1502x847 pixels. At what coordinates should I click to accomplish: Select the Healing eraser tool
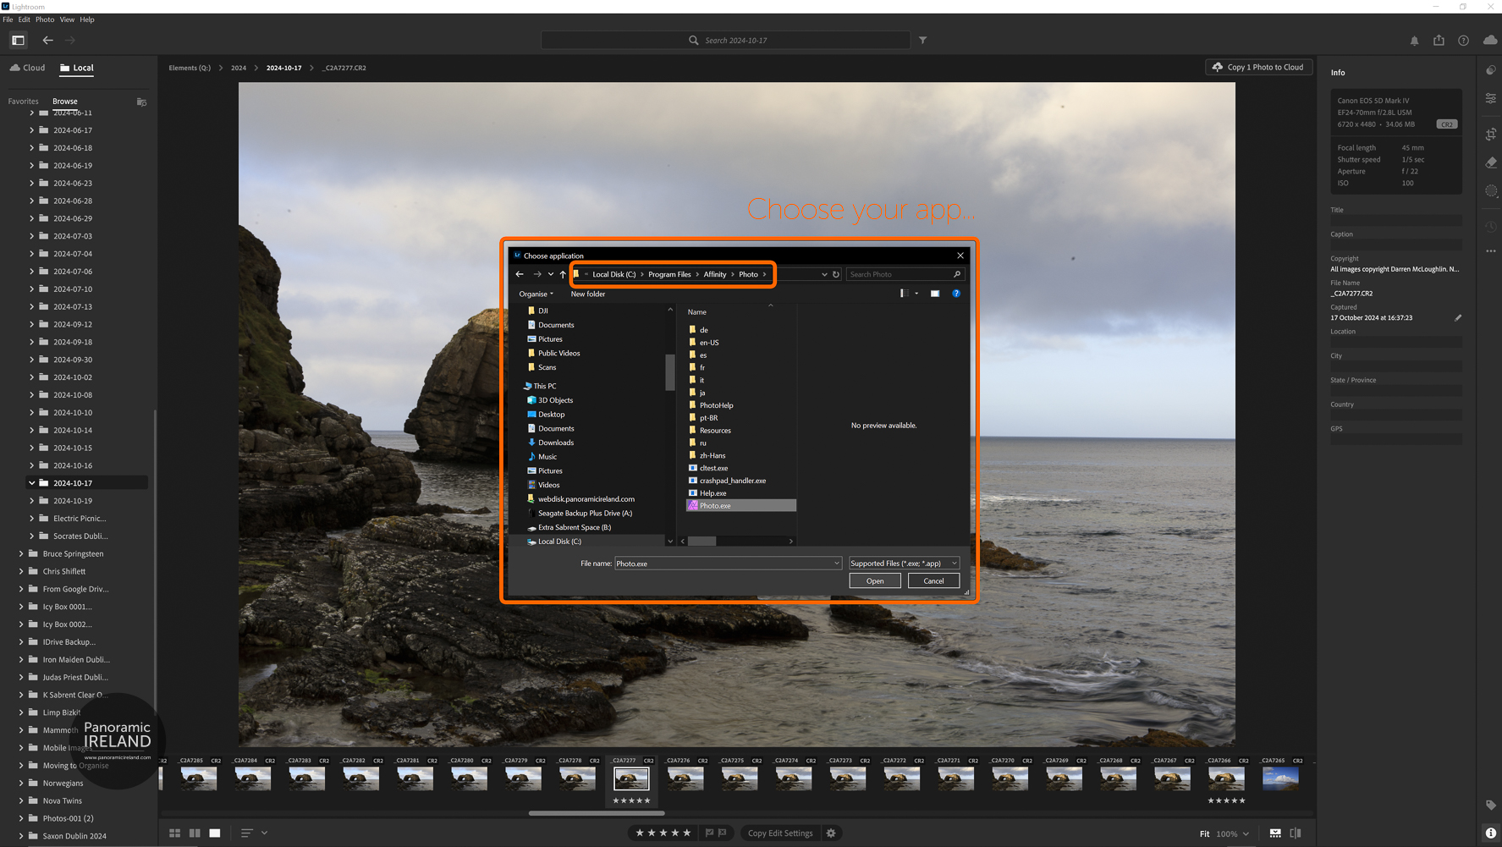1491,162
